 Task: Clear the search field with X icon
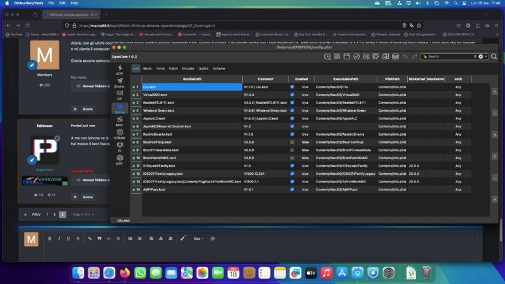tap(480, 57)
